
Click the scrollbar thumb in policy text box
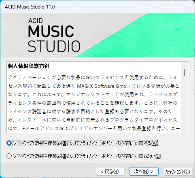point(184,72)
